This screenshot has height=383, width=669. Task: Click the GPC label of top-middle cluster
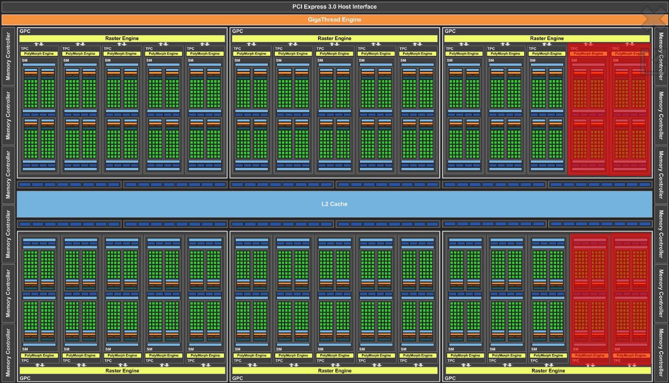point(237,31)
